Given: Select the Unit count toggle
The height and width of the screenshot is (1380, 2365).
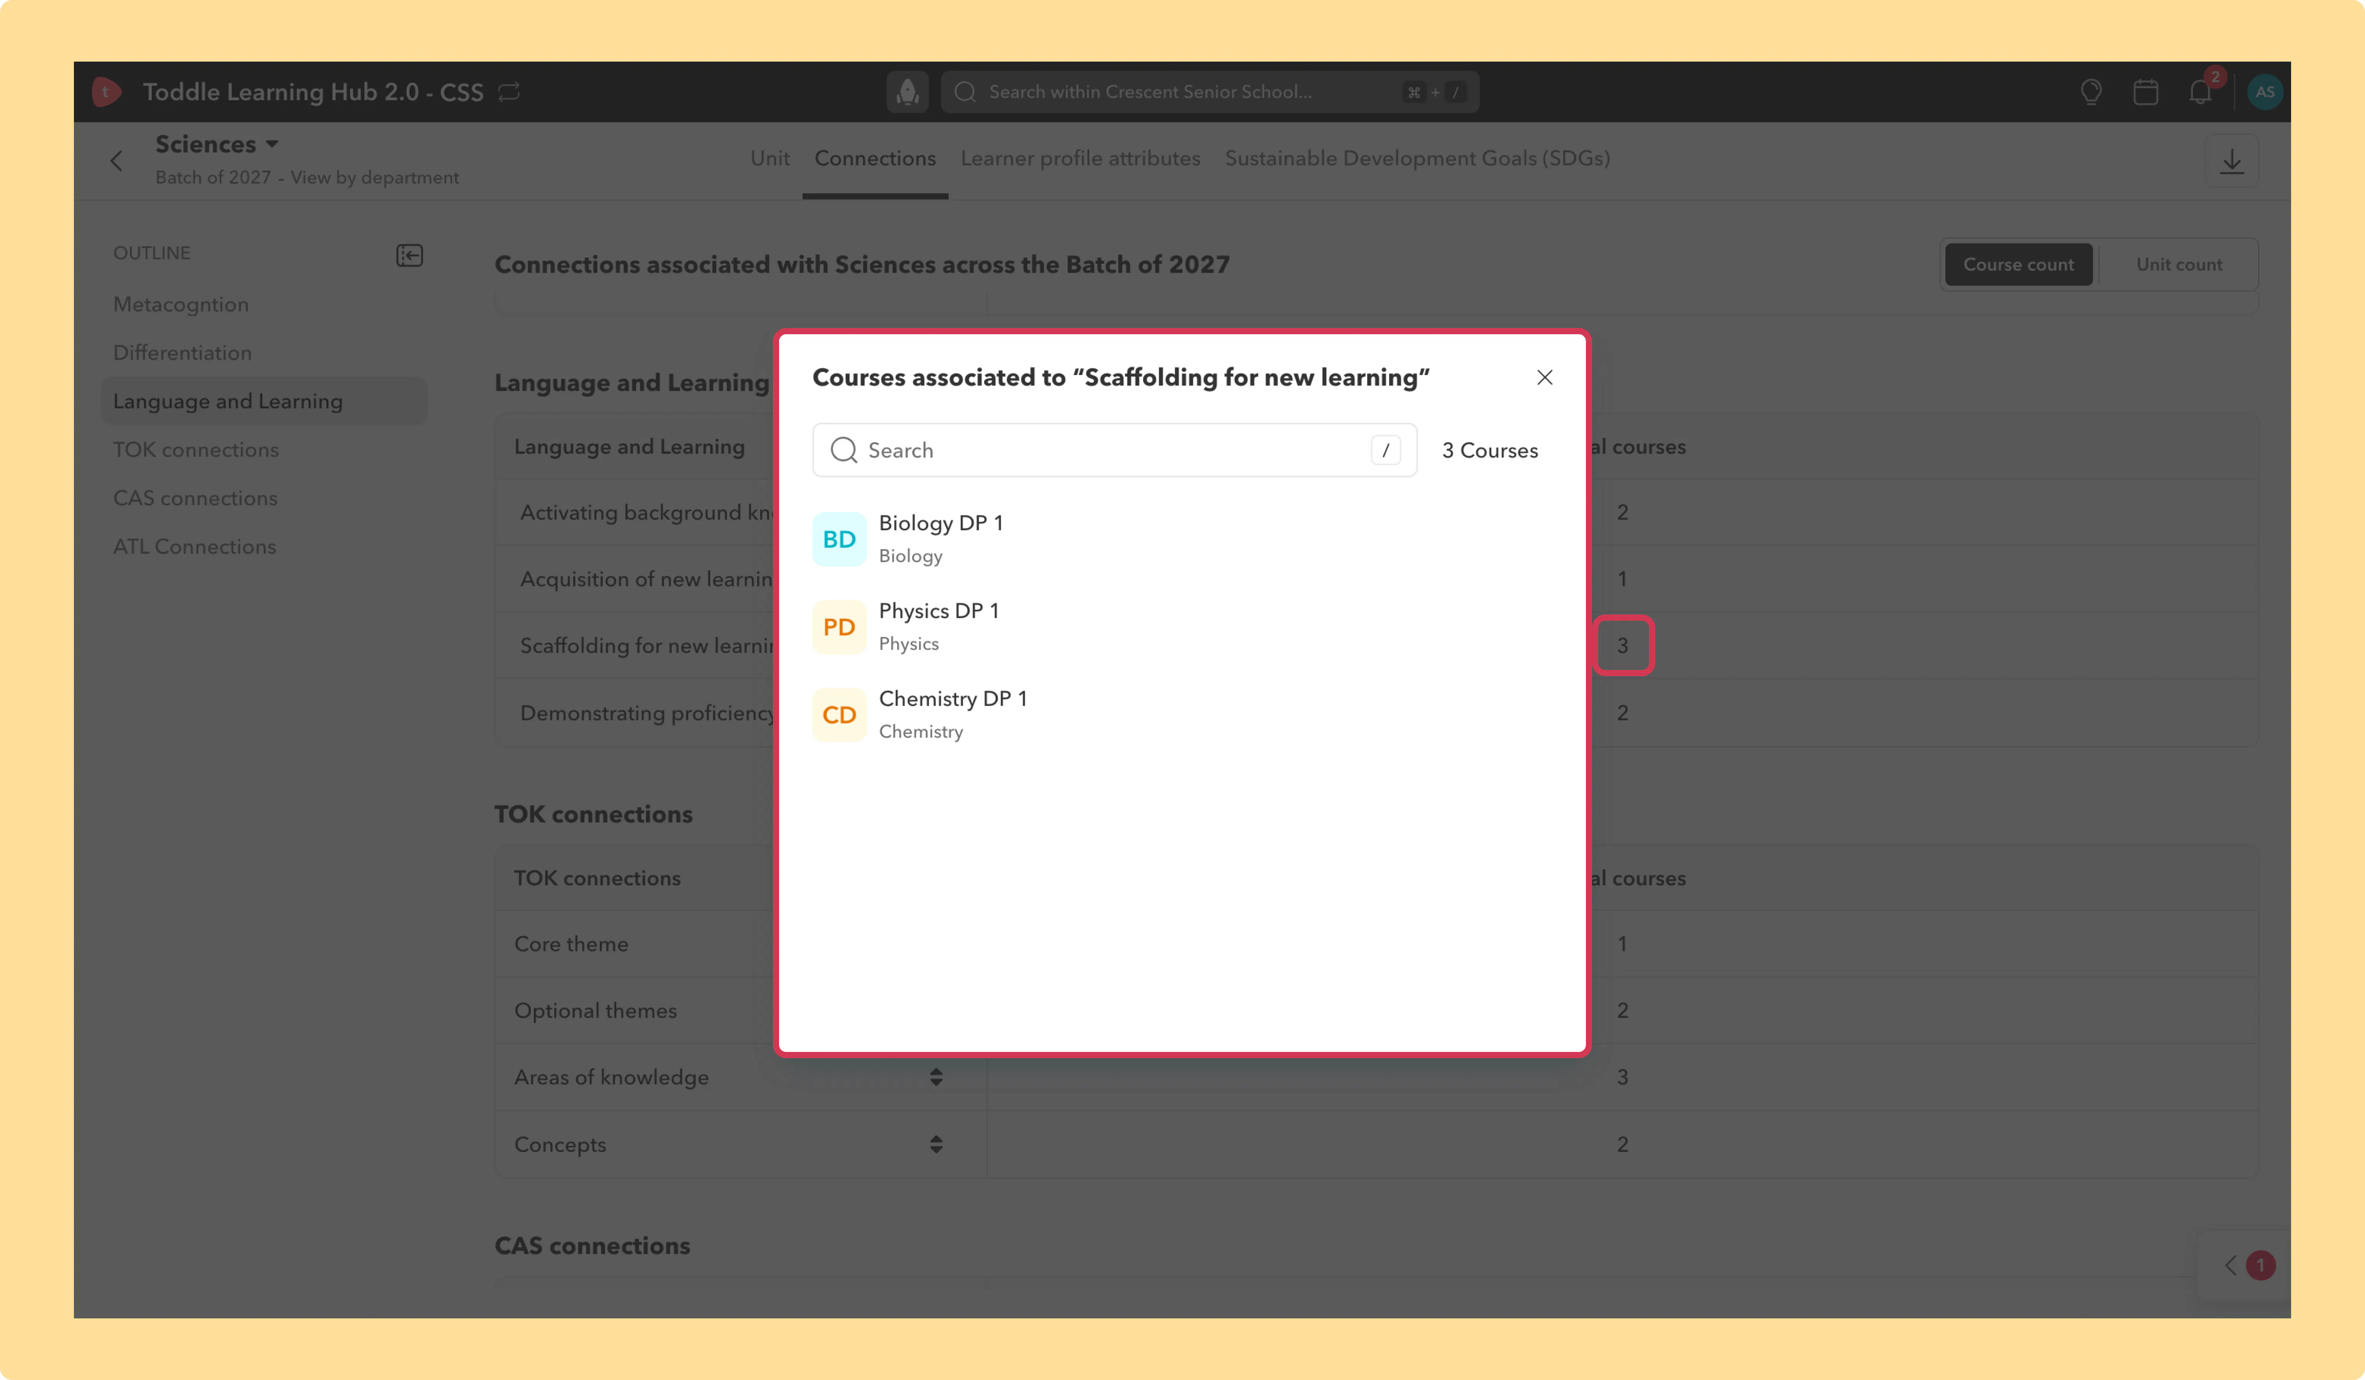Looking at the screenshot, I should (2178, 265).
